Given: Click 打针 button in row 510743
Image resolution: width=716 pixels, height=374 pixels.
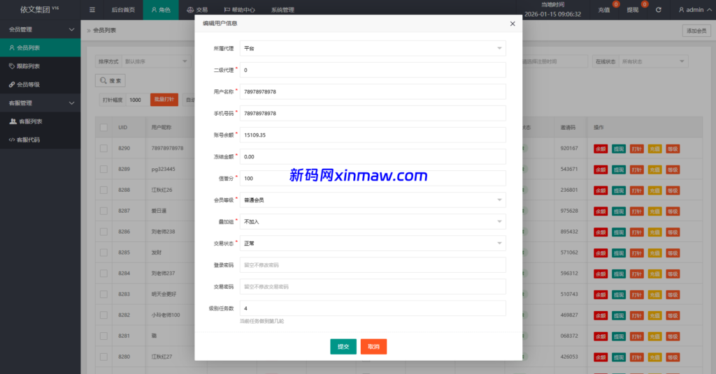Looking at the screenshot, I should tap(636, 294).
